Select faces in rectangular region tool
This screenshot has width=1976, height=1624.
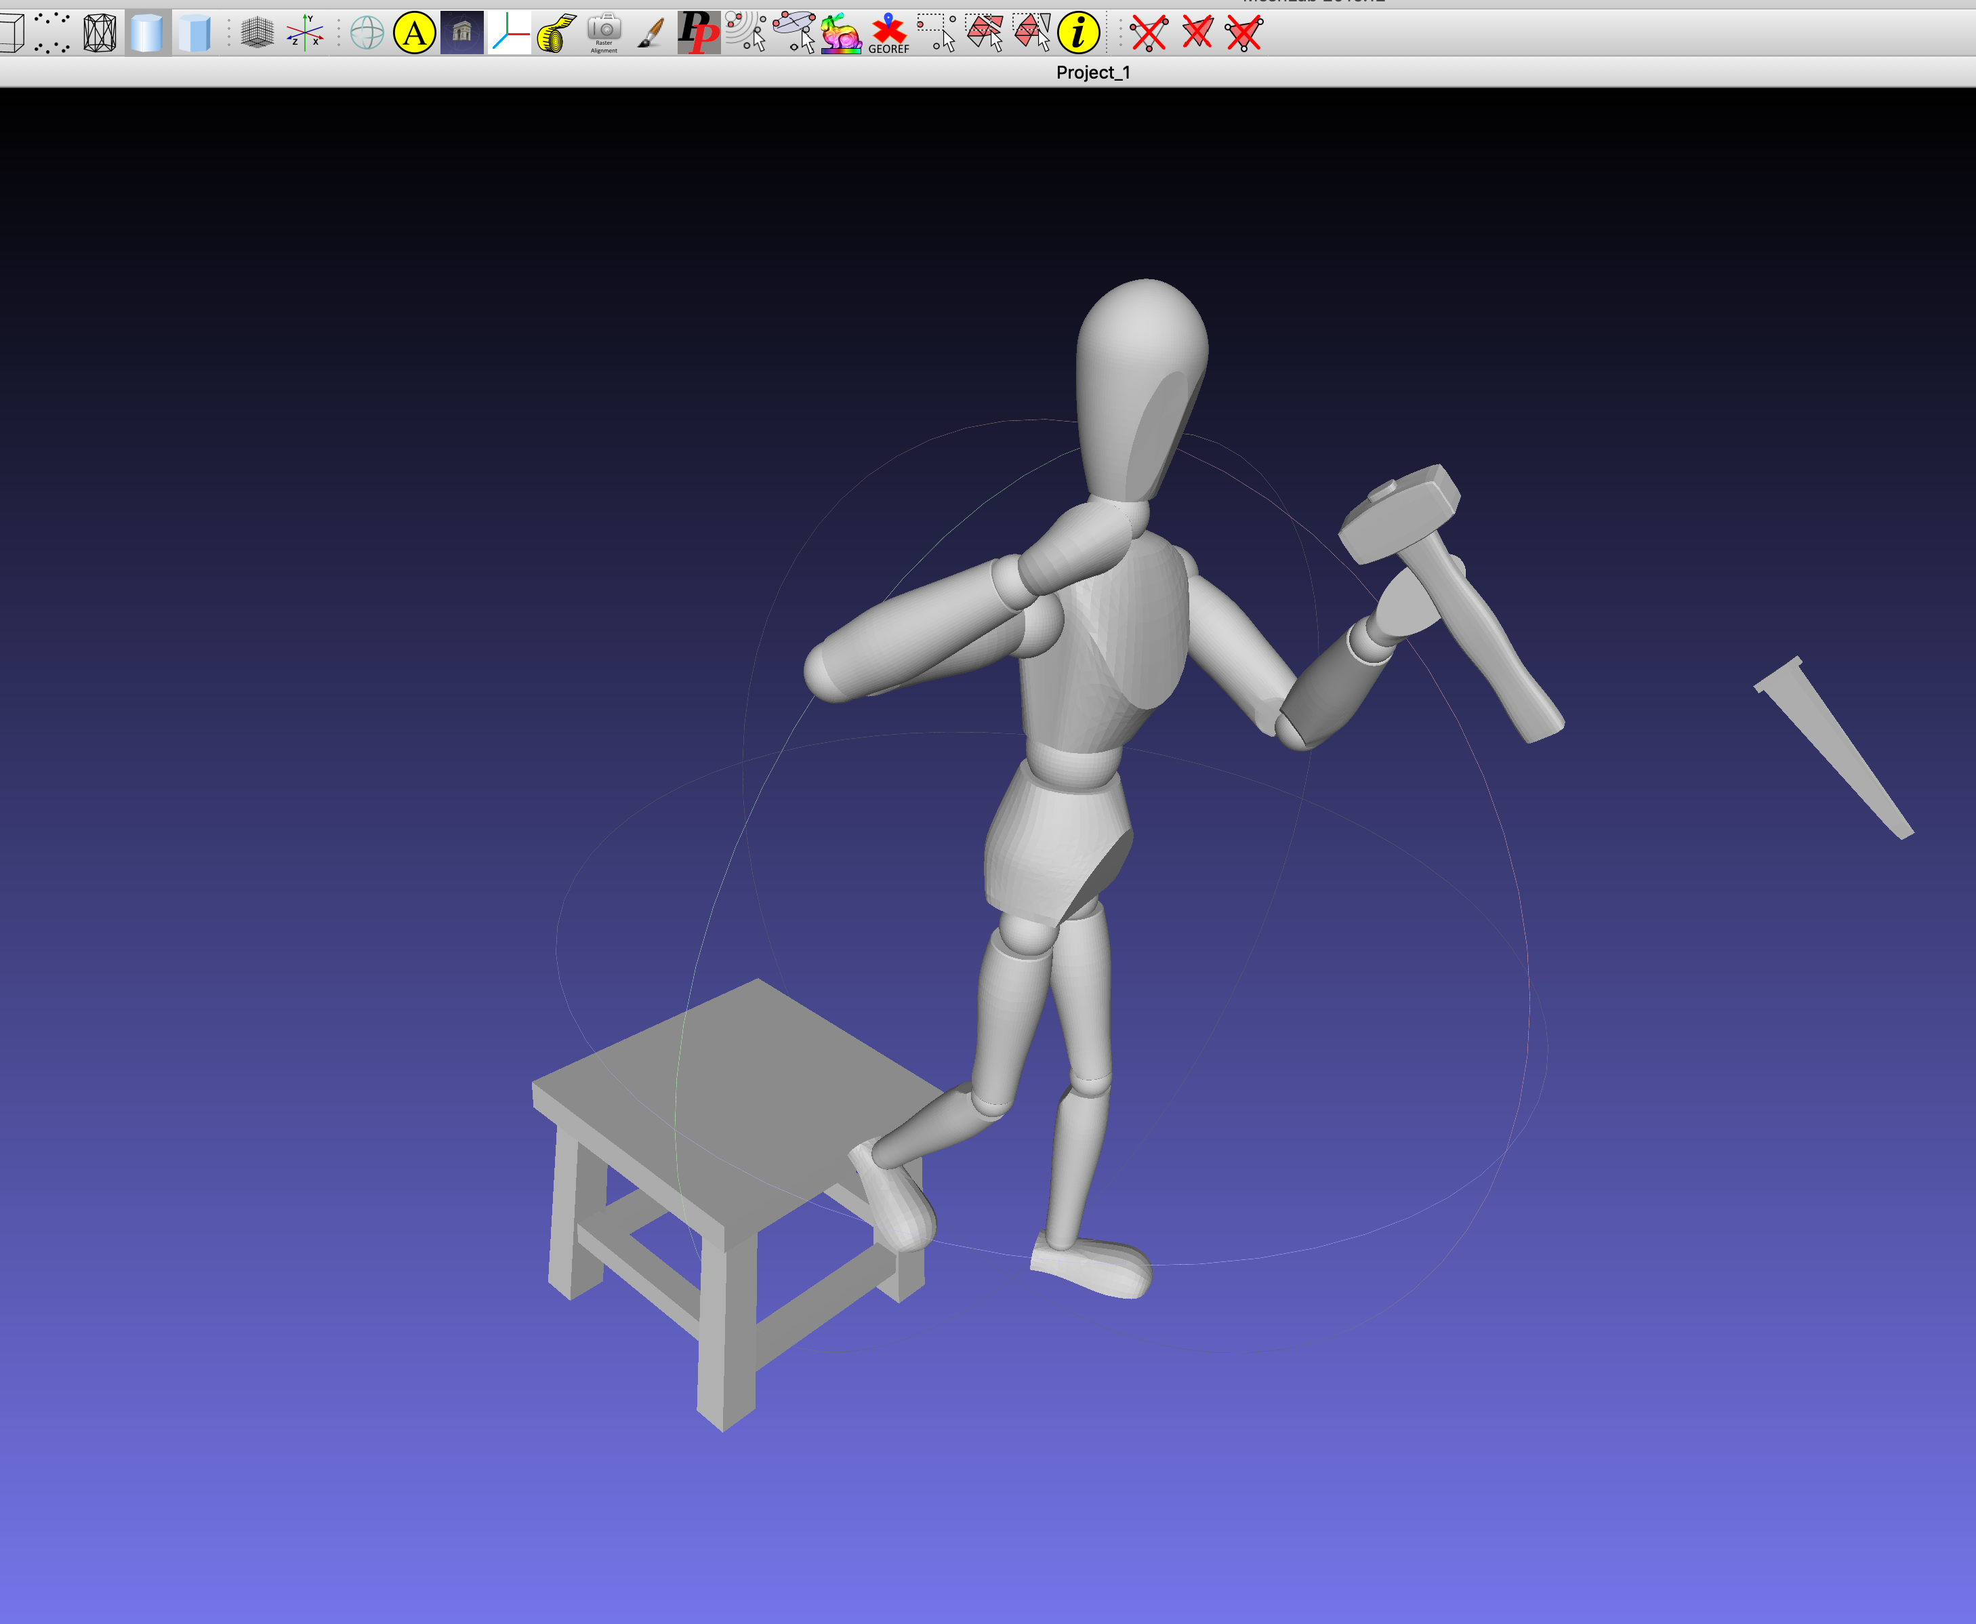pos(984,33)
